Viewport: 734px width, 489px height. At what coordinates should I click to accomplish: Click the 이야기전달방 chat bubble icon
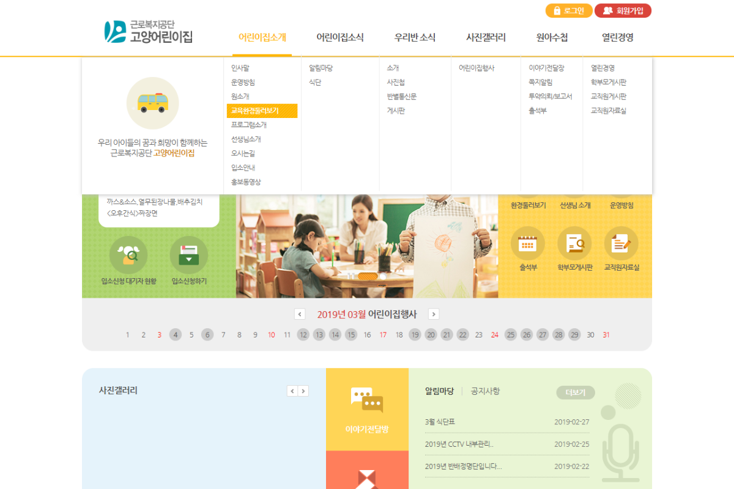coord(367,400)
